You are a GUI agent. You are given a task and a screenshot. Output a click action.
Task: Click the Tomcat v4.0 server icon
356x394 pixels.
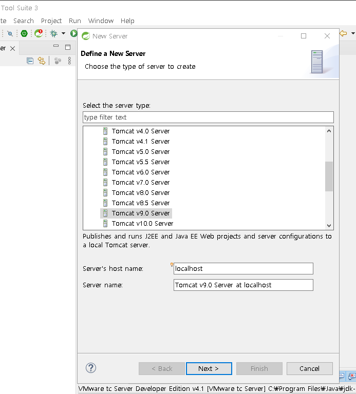point(105,131)
